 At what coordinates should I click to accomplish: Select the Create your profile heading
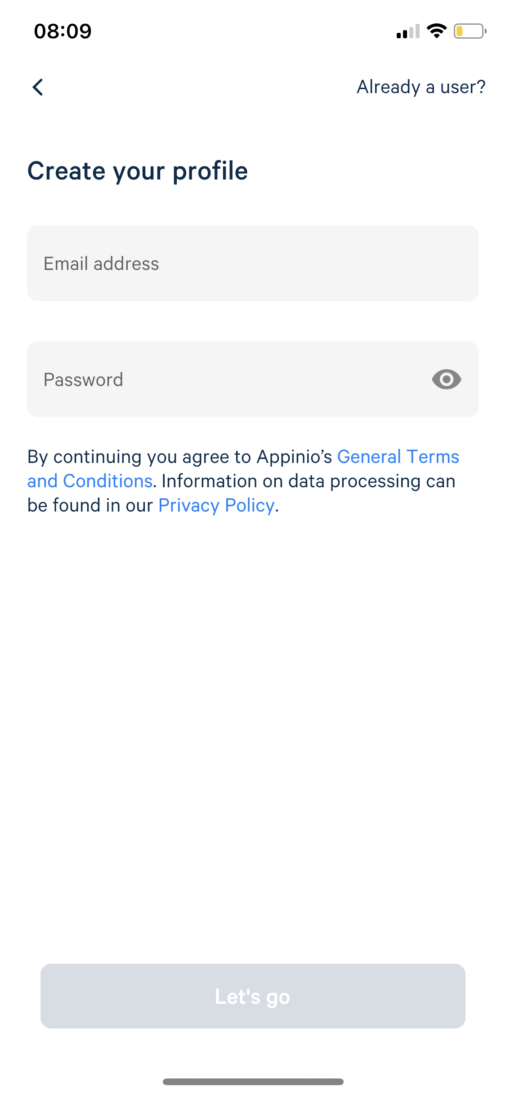(x=138, y=171)
